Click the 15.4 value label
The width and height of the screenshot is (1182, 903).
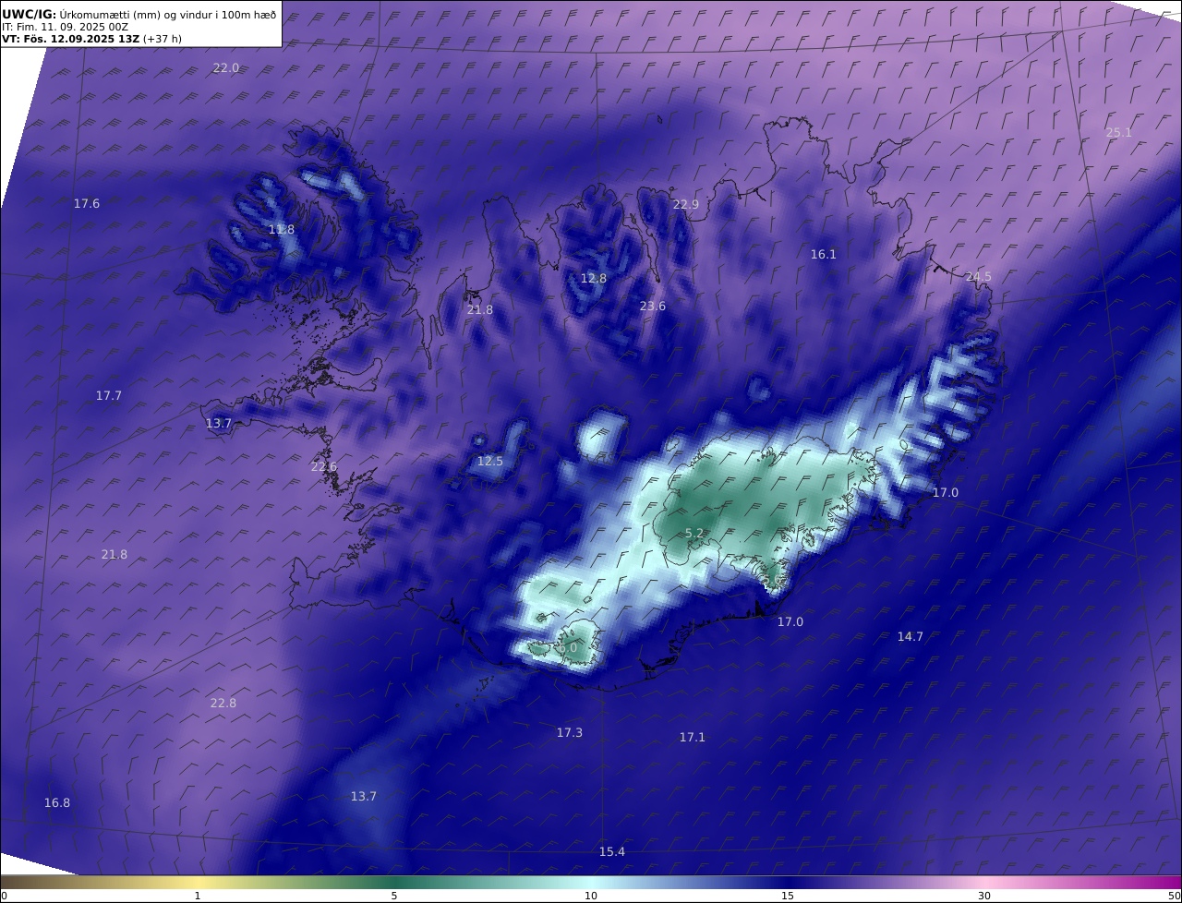(x=612, y=852)
